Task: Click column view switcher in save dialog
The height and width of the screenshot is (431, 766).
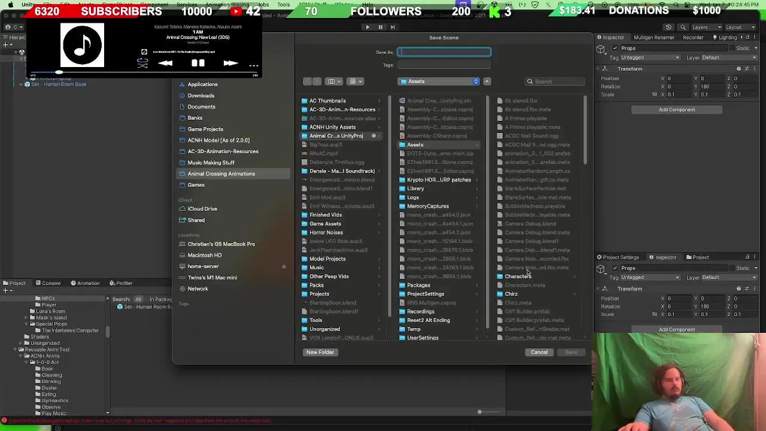Action: coord(334,81)
